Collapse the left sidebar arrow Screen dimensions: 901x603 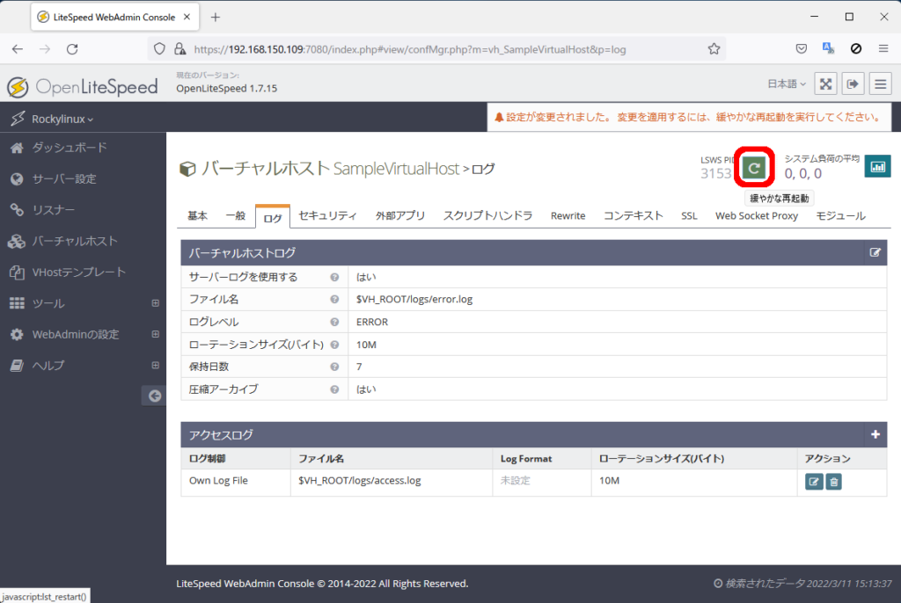pos(154,396)
